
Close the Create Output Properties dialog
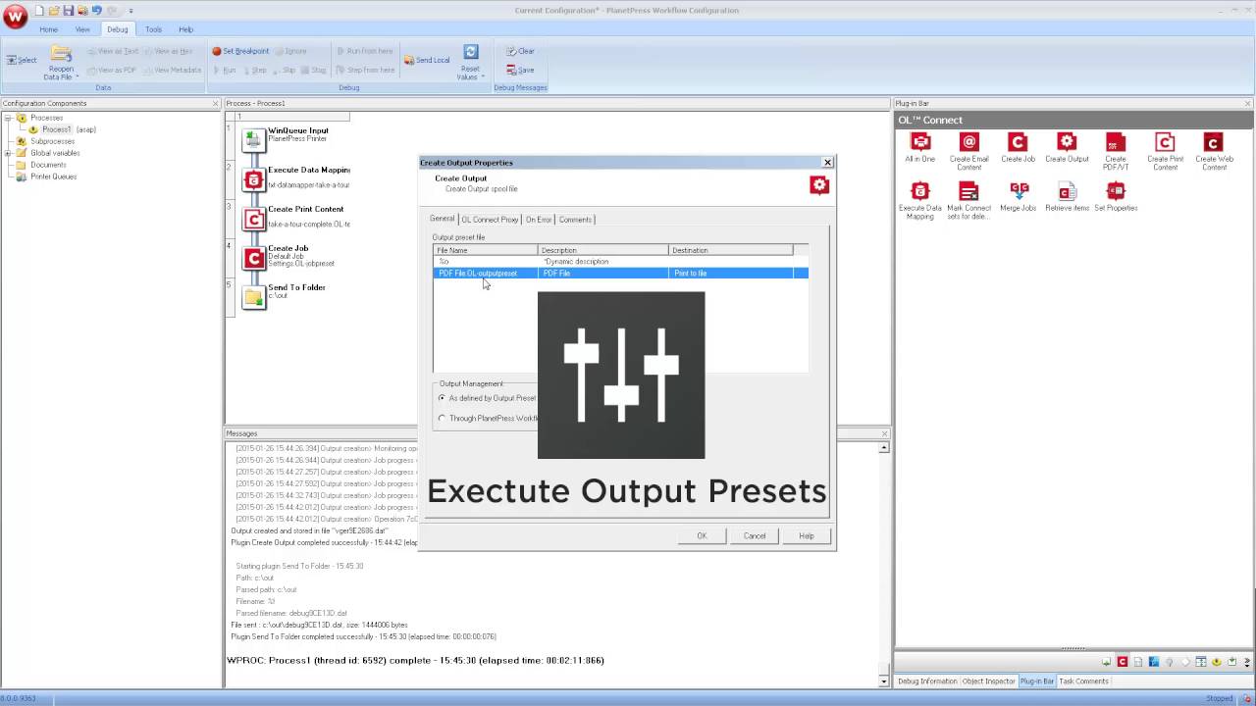[827, 162]
